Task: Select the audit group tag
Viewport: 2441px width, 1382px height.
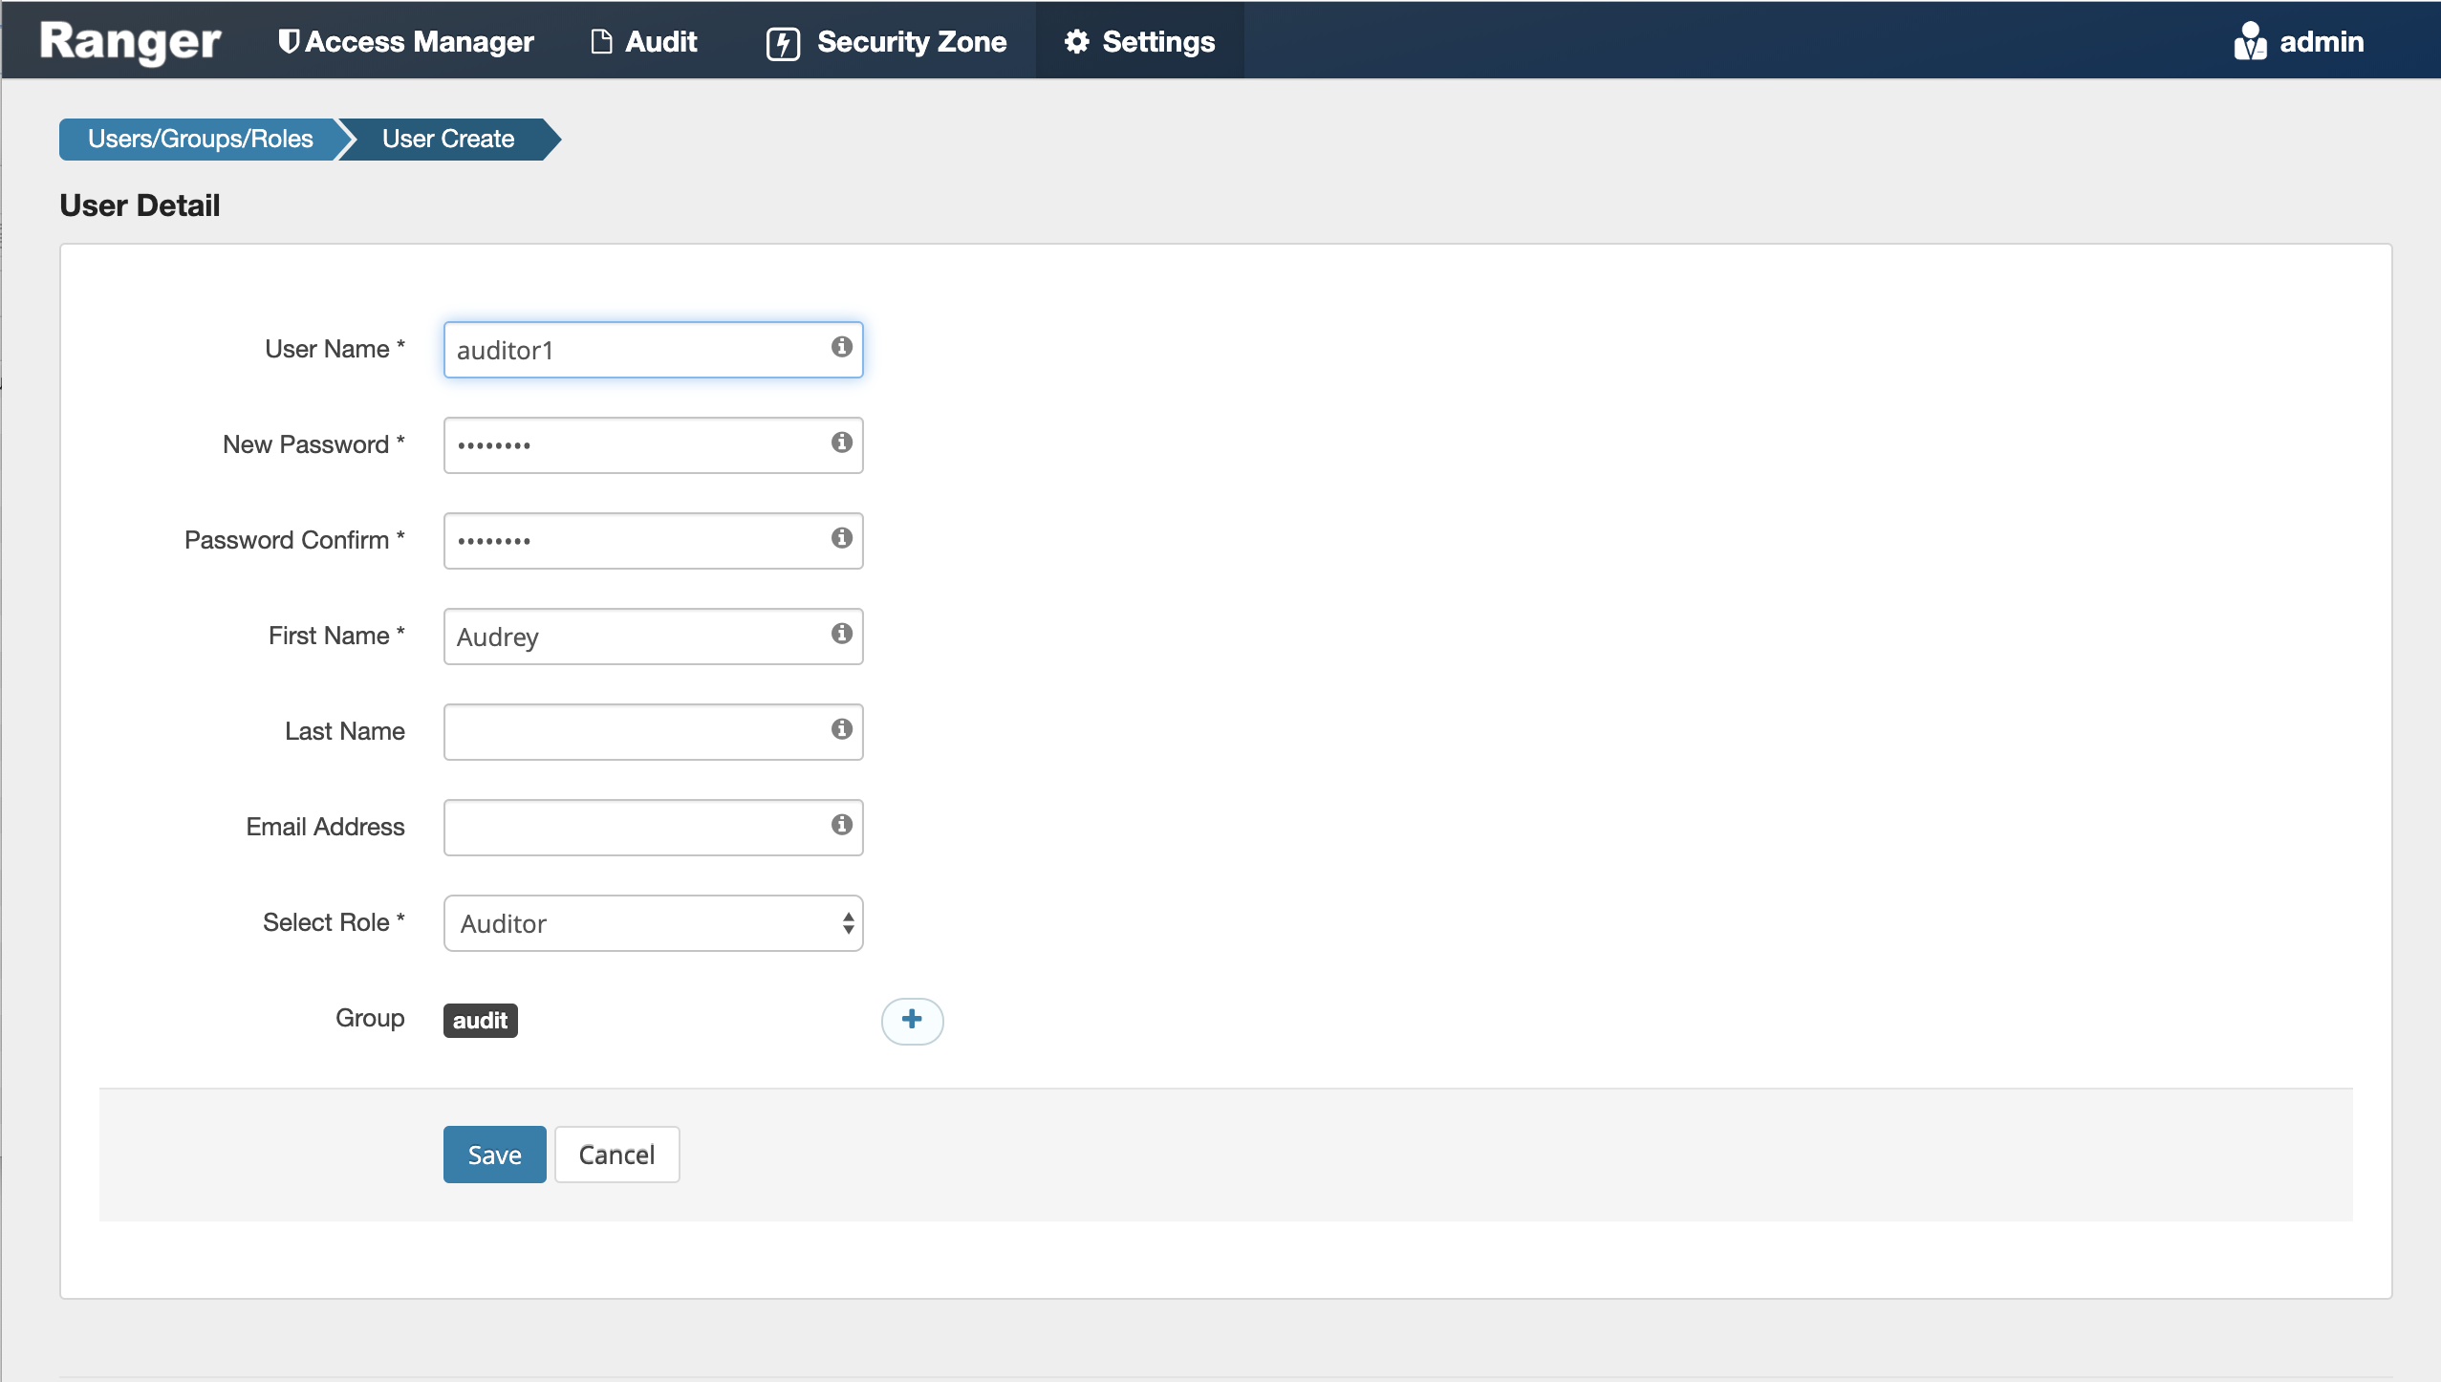Action: point(480,1021)
